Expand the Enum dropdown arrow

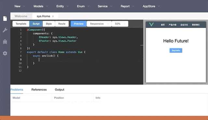pyautogui.click(x=88, y=6)
